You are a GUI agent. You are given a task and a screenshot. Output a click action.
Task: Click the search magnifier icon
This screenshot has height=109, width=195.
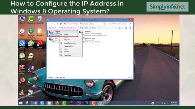tap(130, 24)
